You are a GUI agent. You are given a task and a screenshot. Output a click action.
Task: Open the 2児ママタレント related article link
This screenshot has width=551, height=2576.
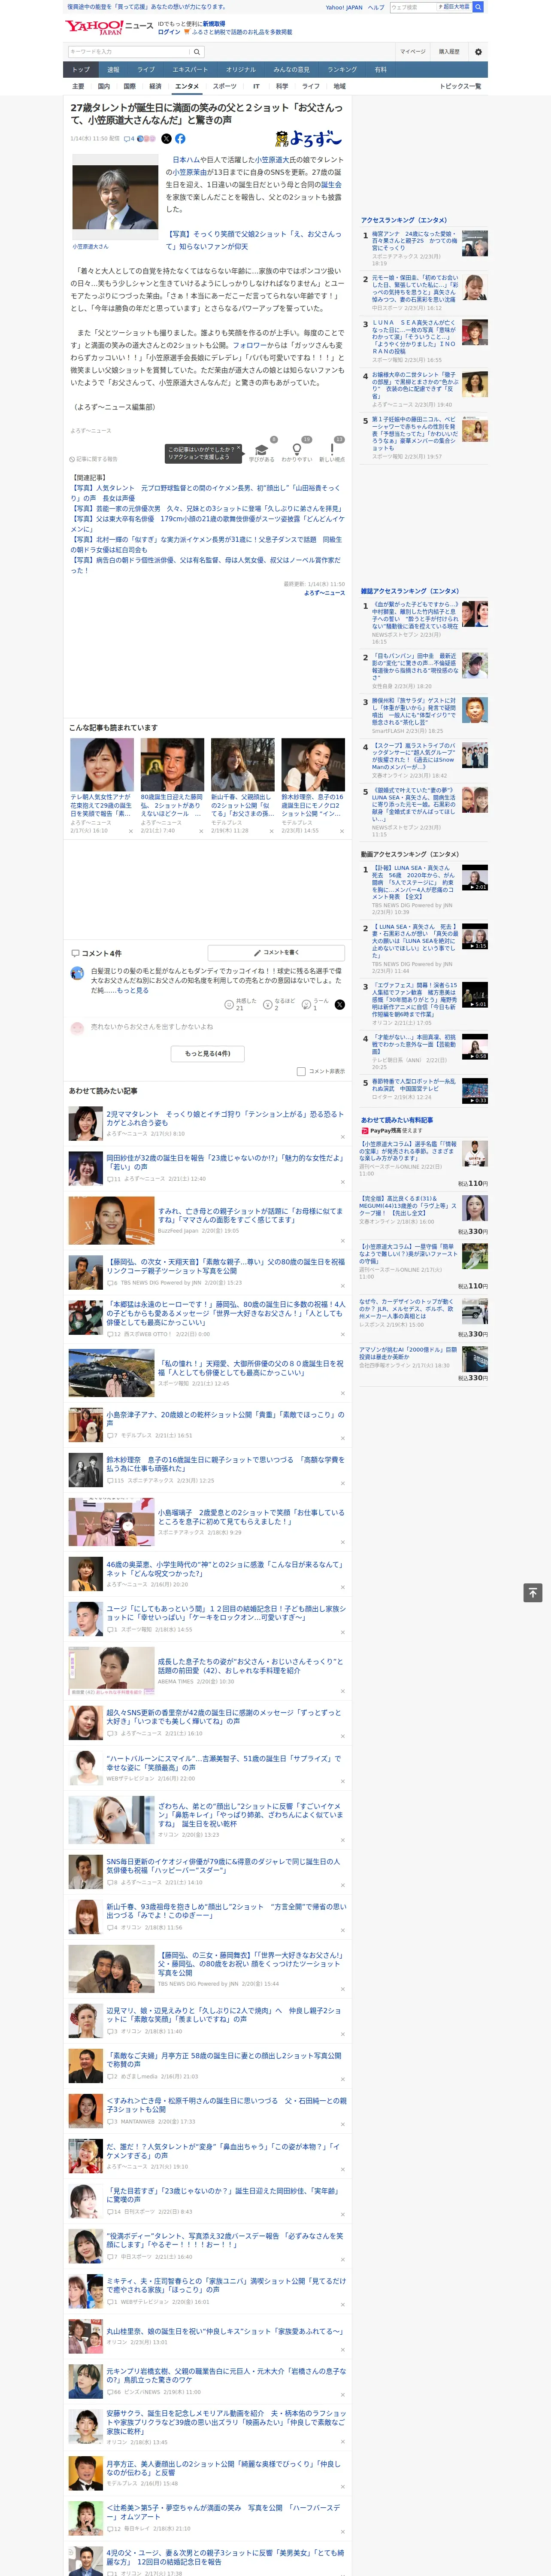[x=225, y=1118]
